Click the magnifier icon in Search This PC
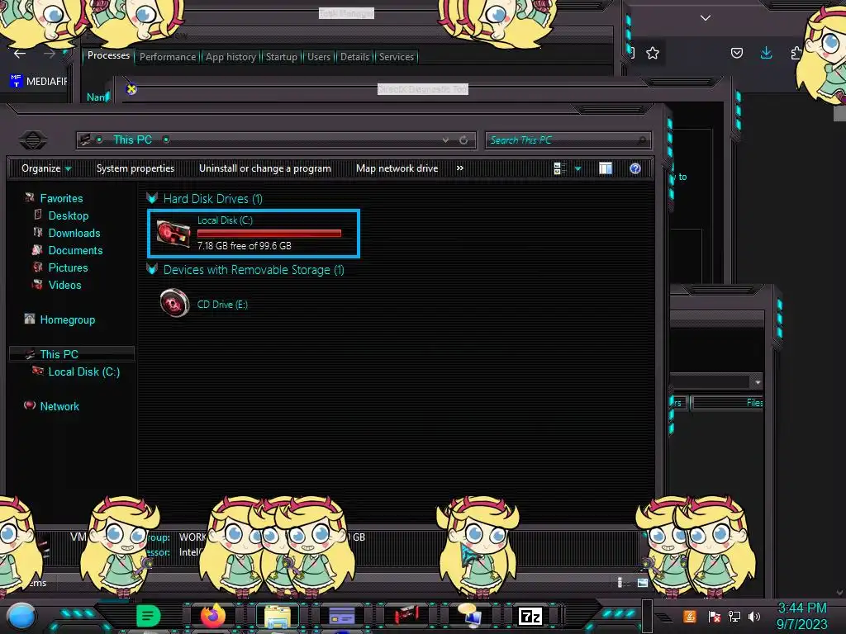 tap(641, 140)
